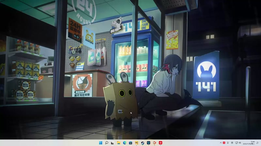Screen dimensions: 261x146
Task: Open Task View on taskbar
Action: tap(113, 143)
